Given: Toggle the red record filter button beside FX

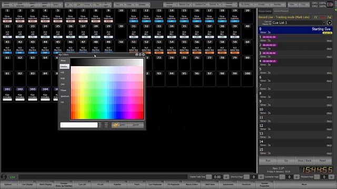Looking at the screenshot, I should (x=323, y=17).
